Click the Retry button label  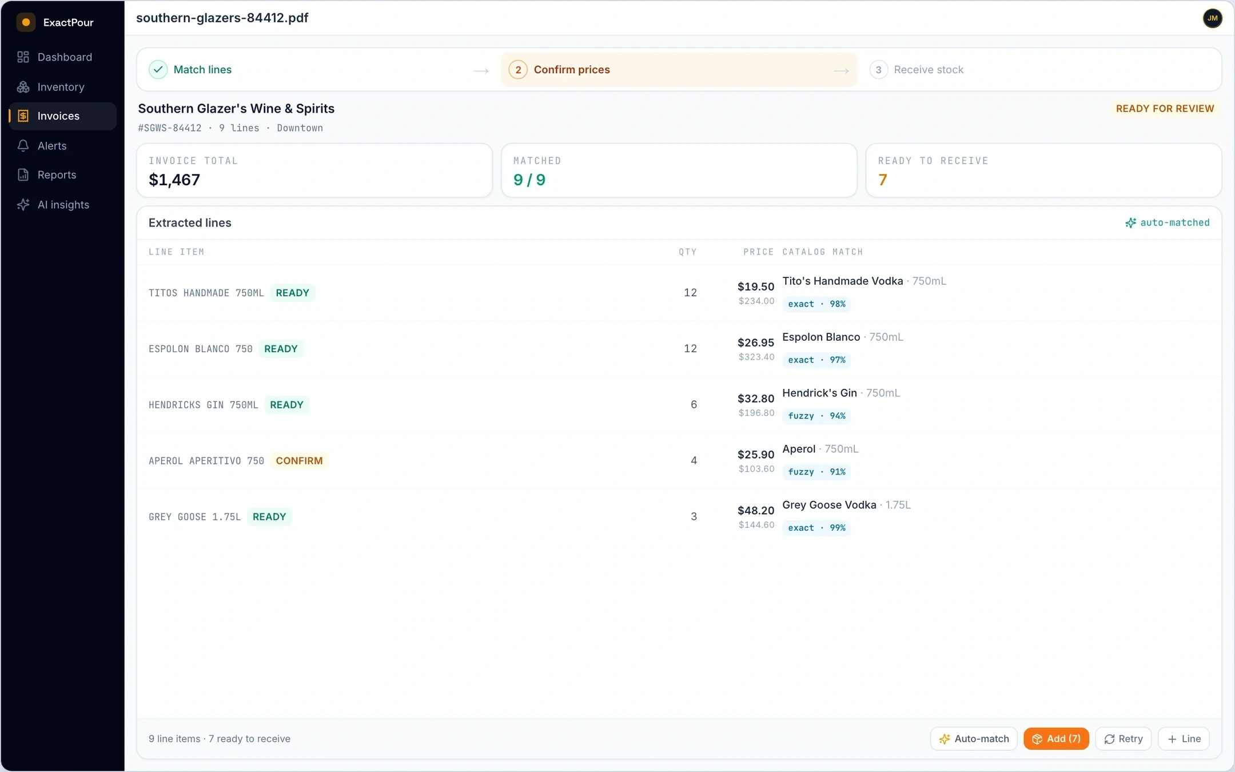coord(1130,739)
